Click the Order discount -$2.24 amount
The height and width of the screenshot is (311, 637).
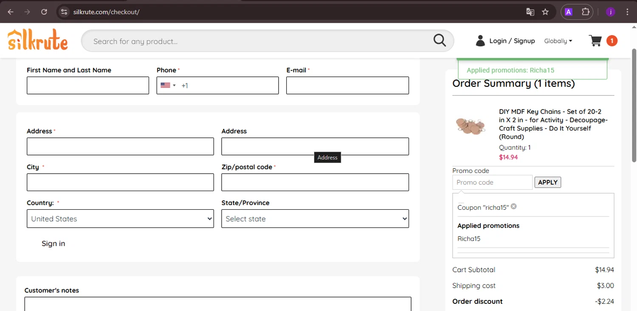(604, 301)
